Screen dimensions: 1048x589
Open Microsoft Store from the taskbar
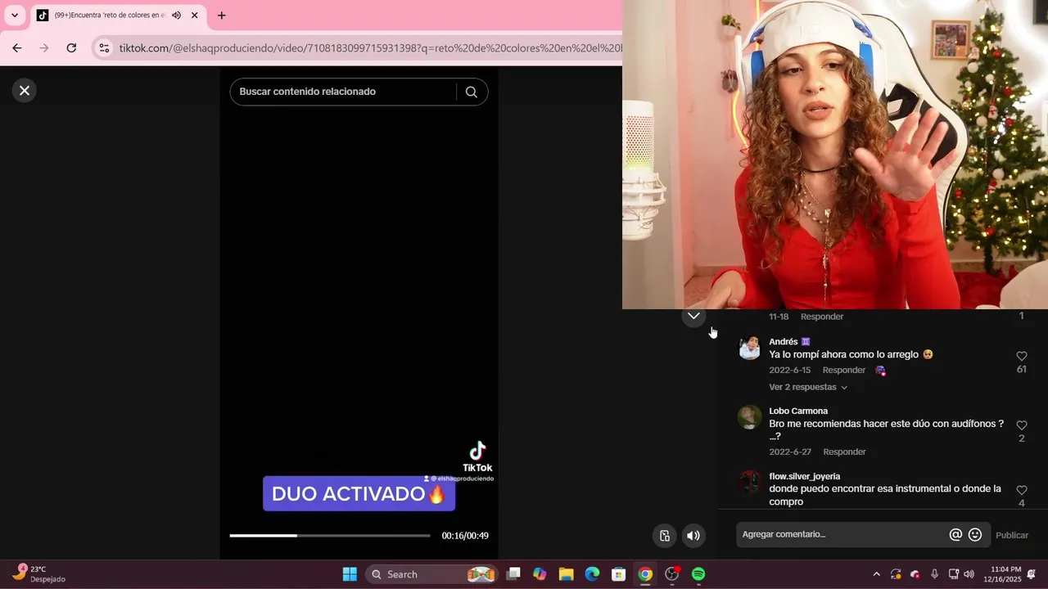[619, 574]
